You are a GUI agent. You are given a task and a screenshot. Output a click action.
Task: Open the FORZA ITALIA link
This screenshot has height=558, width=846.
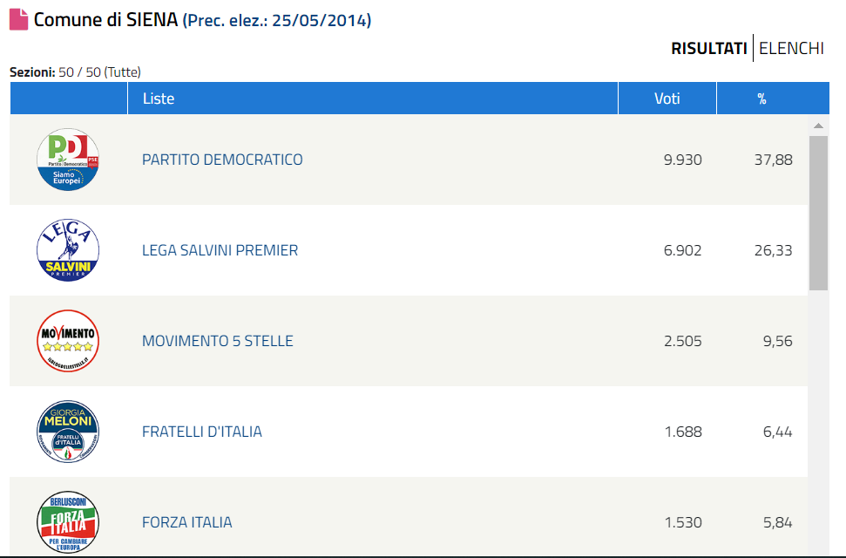[186, 522]
